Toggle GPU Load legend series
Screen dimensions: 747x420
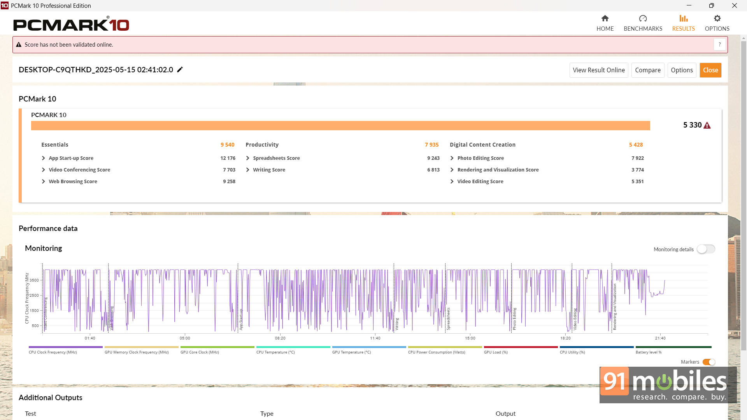(x=521, y=350)
